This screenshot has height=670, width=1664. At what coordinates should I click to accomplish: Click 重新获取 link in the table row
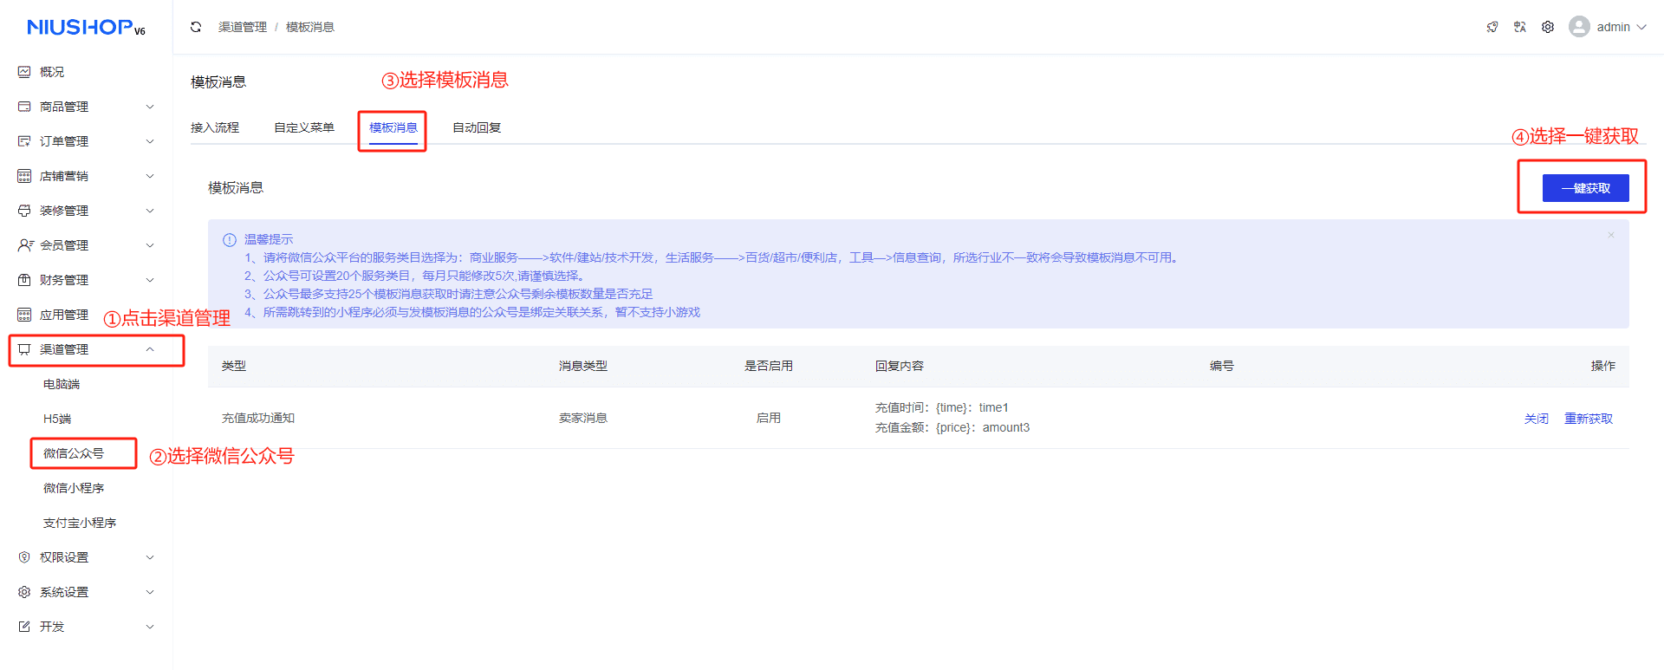pyautogui.click(x=1588, y=419)
